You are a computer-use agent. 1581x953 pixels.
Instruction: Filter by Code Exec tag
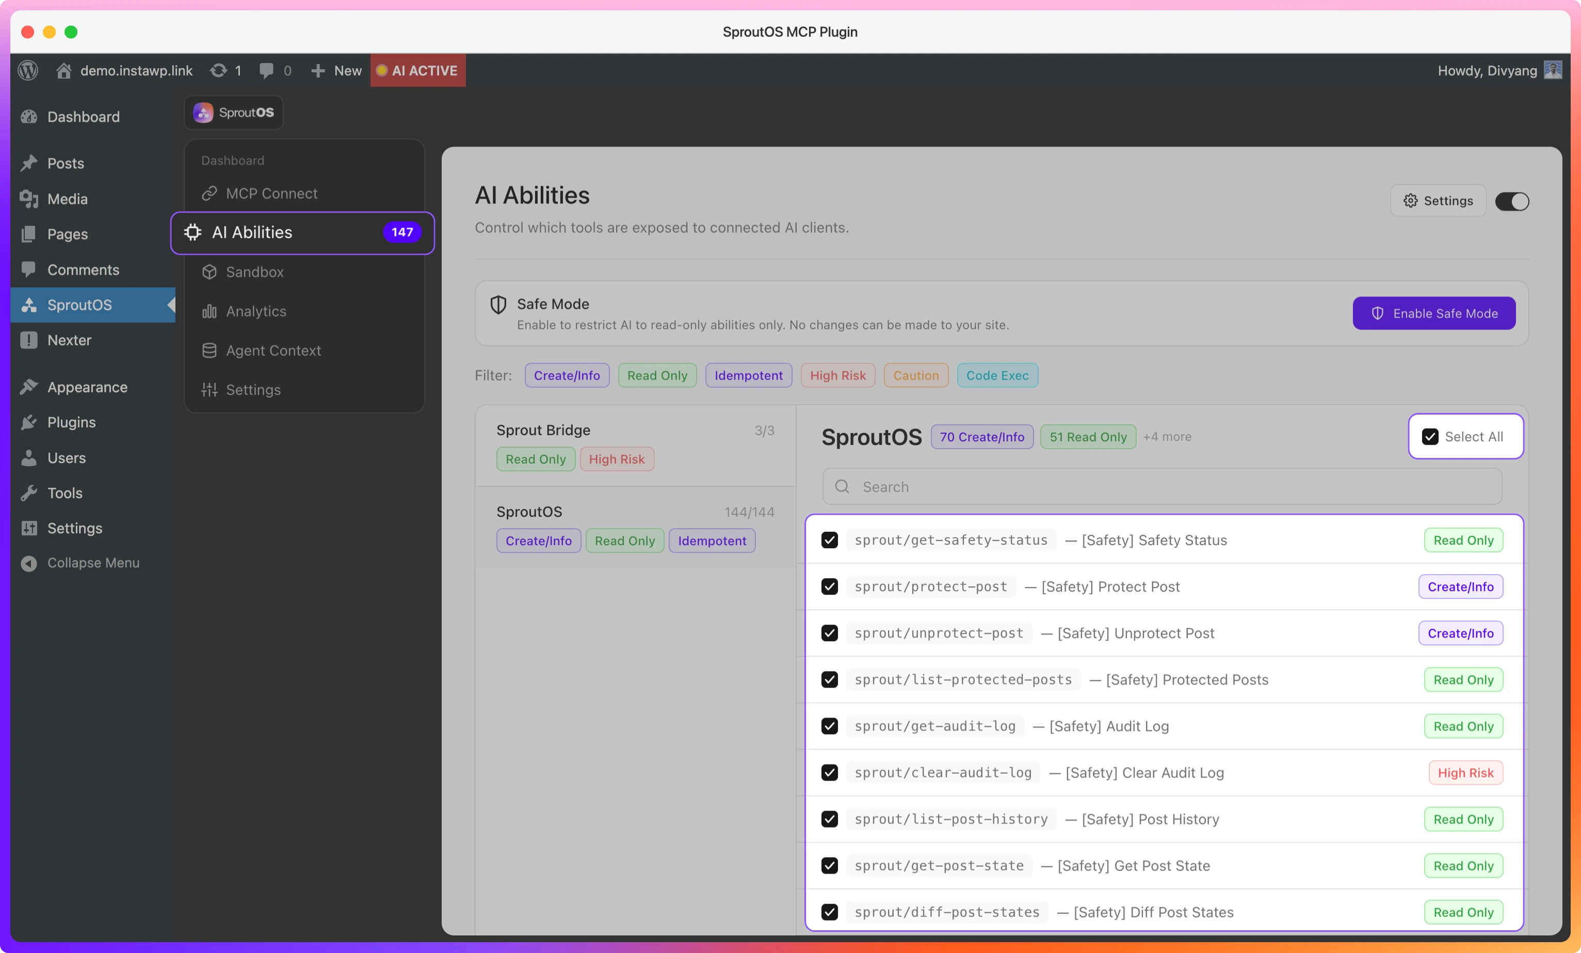point(998,375)
